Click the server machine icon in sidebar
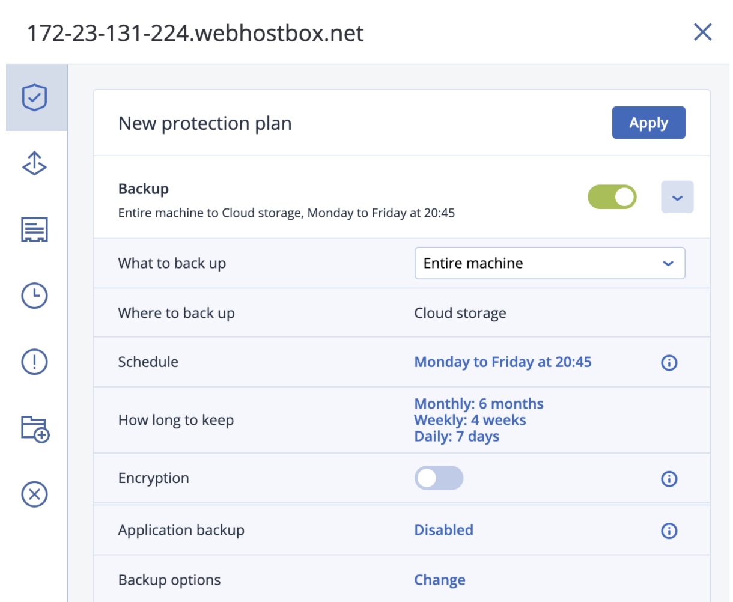 34,230
